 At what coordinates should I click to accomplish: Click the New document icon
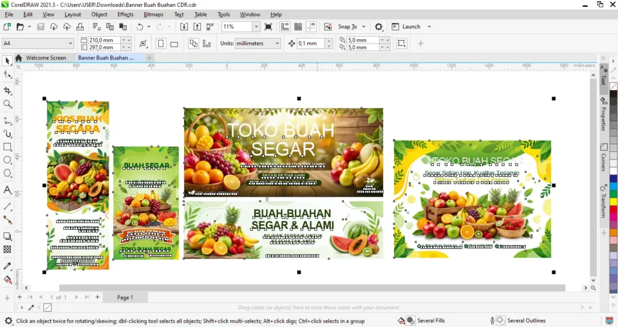(x=7, y=27)
